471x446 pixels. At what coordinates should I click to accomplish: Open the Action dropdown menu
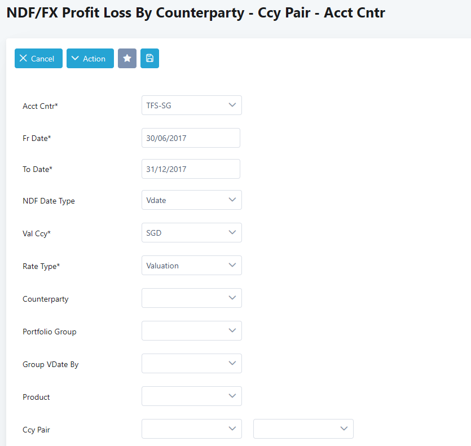pos(90,59)
